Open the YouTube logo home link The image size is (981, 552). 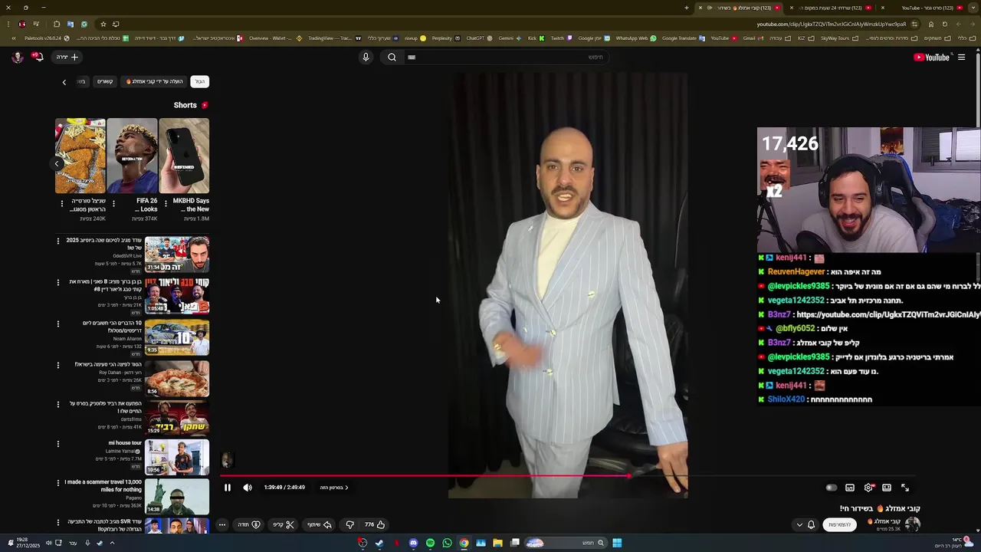pos(932,57)
